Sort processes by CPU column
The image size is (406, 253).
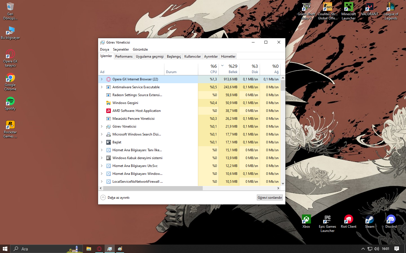pyautogui.click(x=209, y=69)
